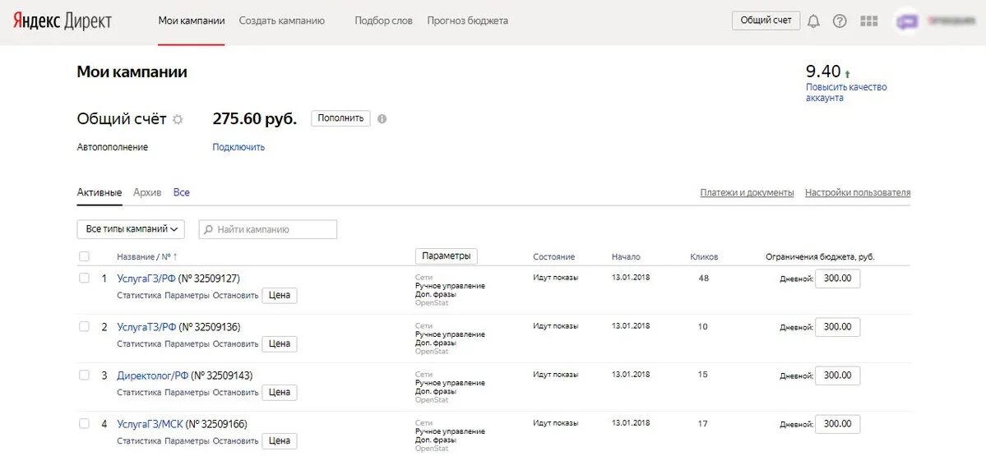Open the Yandex services grid icon
986x456 pixels.
click(x=868, y=21)
